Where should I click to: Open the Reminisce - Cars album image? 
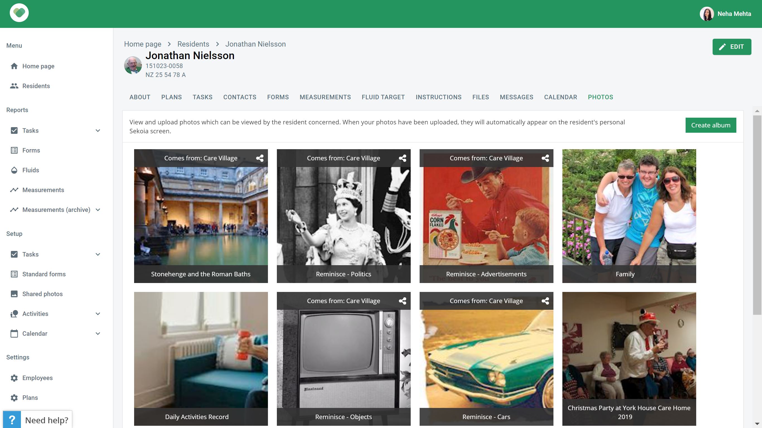click(x=486, y=359)
